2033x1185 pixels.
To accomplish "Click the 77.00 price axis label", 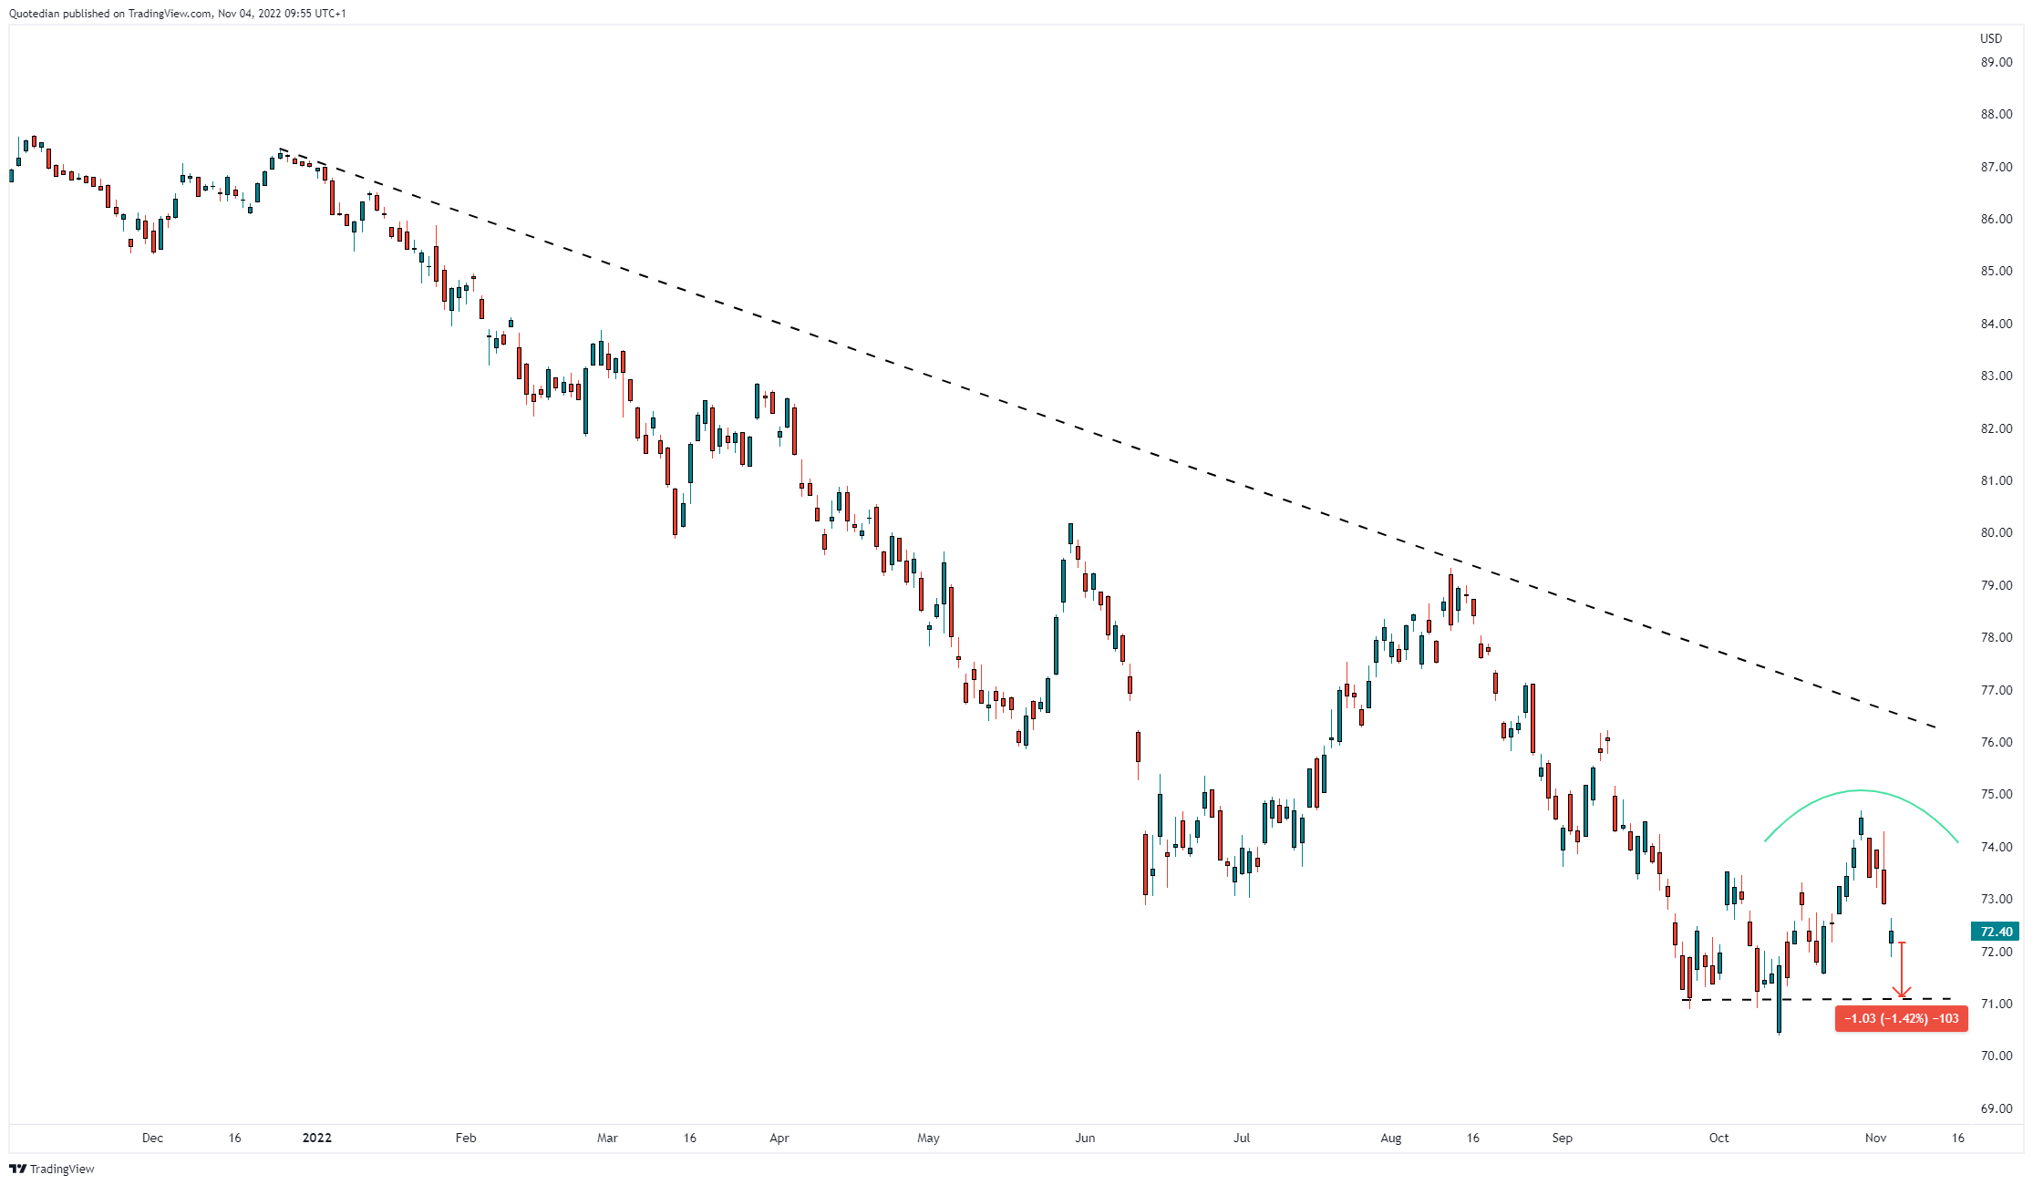I will 1996,690.
